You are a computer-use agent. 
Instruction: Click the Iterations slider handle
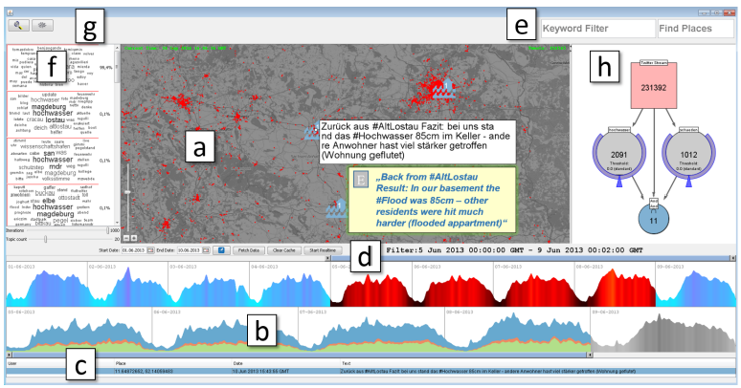[x=108, y=230]
